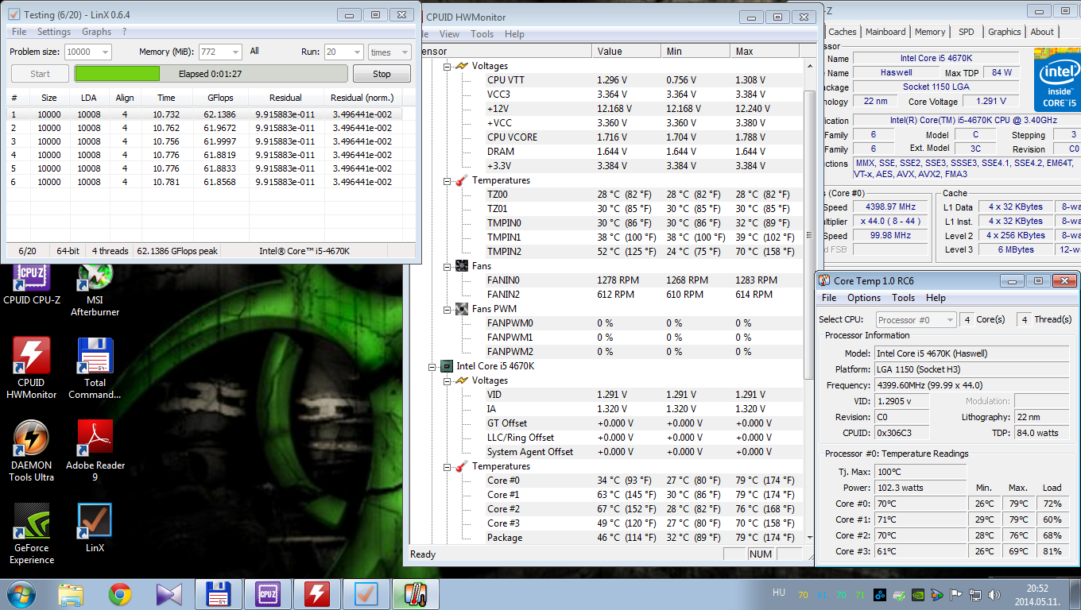Open the Action Center flag tray icon
The image size is (1081, 610).
[x=956, y=595]
